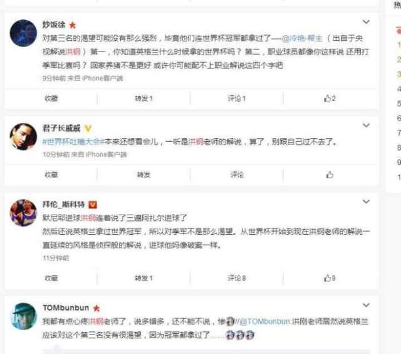The width and height of the screenshot is (401, 354).
Task: Click the orange V badge beside 拜伦_斯科特
Action: click(93, 205)
